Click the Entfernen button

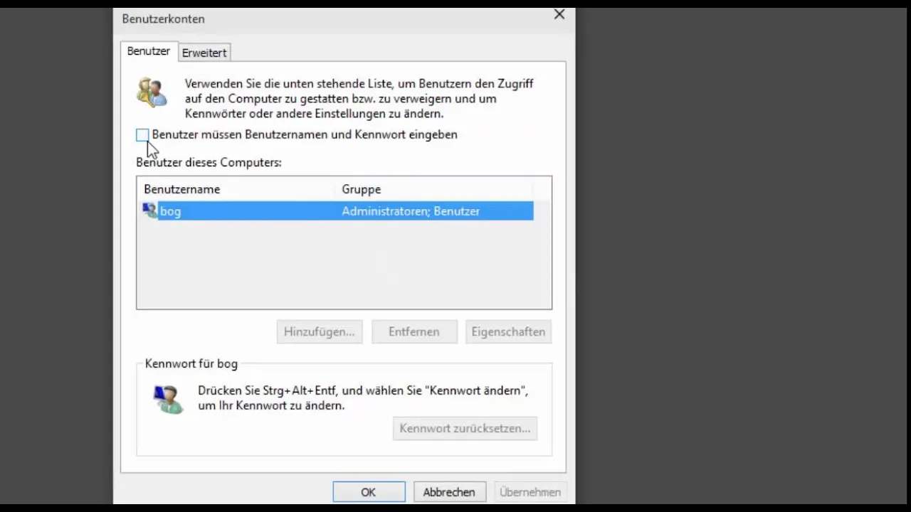click(x=414, y=331)
